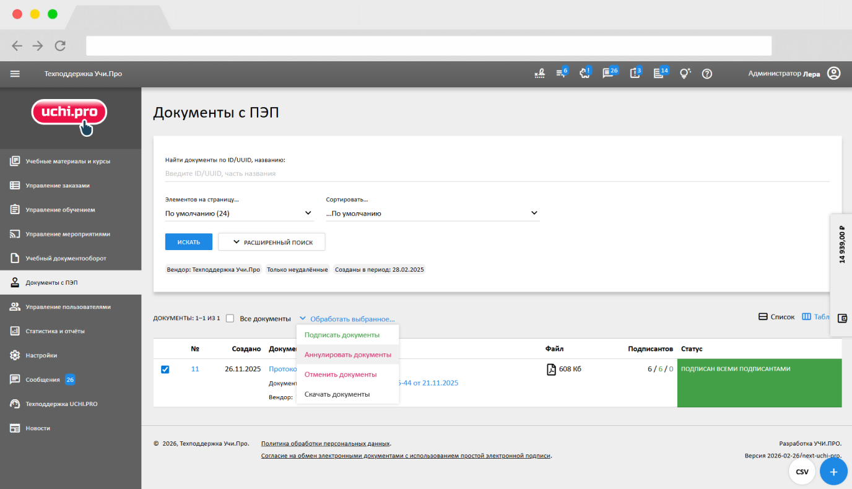Viewport: 852px width, 489px height.
Task: Click the lightbulb ideas icon
Action: click(684, 74)
